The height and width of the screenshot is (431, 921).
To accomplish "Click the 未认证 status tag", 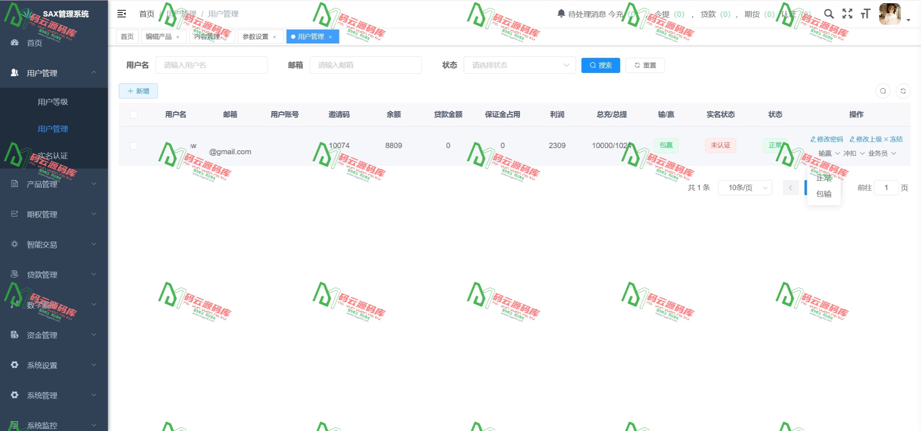I will 720,146.
